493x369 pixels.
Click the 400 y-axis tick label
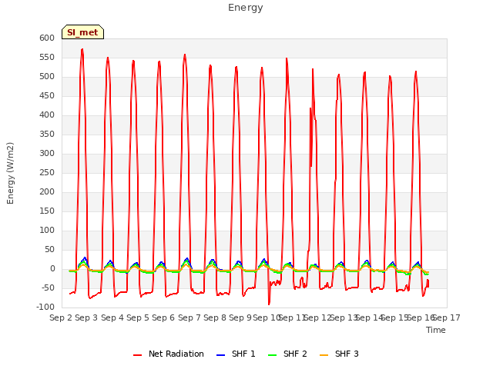click(47, 115)
